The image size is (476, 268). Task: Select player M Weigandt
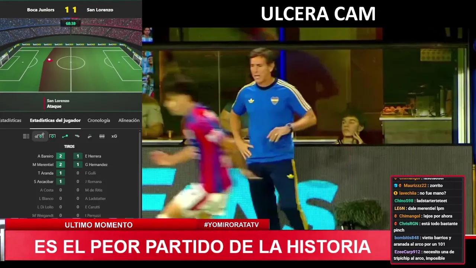(x=43, y=216)
